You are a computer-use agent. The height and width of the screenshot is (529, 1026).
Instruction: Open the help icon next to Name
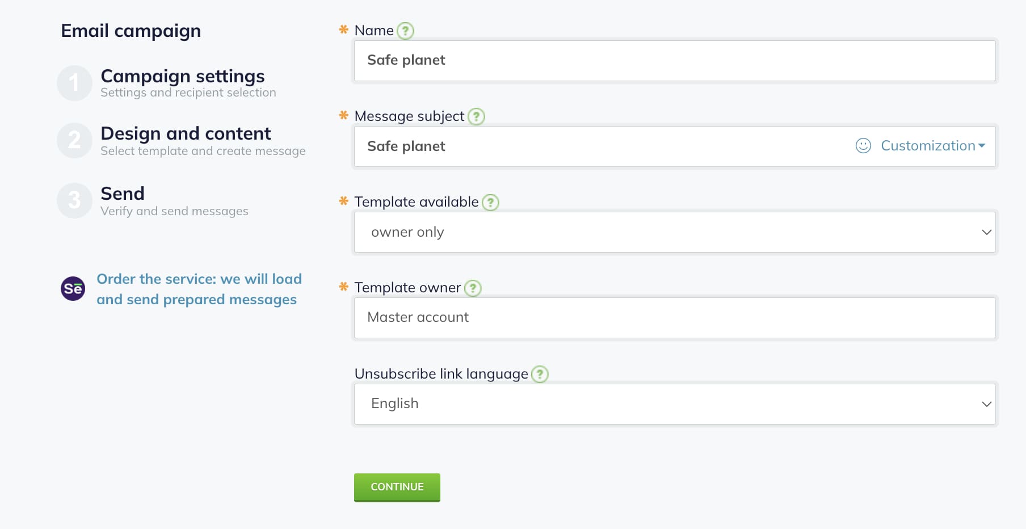[x=405, y=31]
